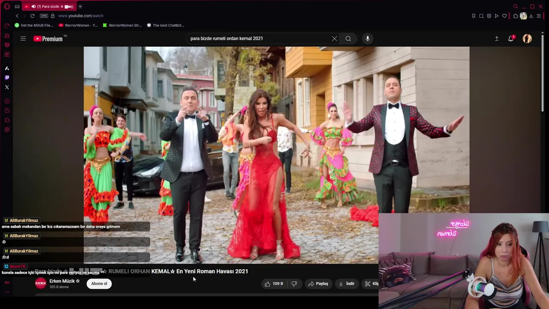Open Easy Setup settings sliders icon

click(x=539, y=16)
